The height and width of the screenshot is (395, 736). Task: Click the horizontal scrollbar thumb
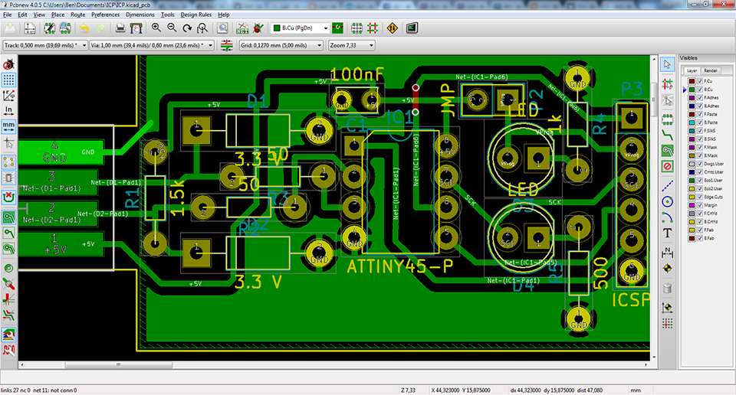point(118,364)
